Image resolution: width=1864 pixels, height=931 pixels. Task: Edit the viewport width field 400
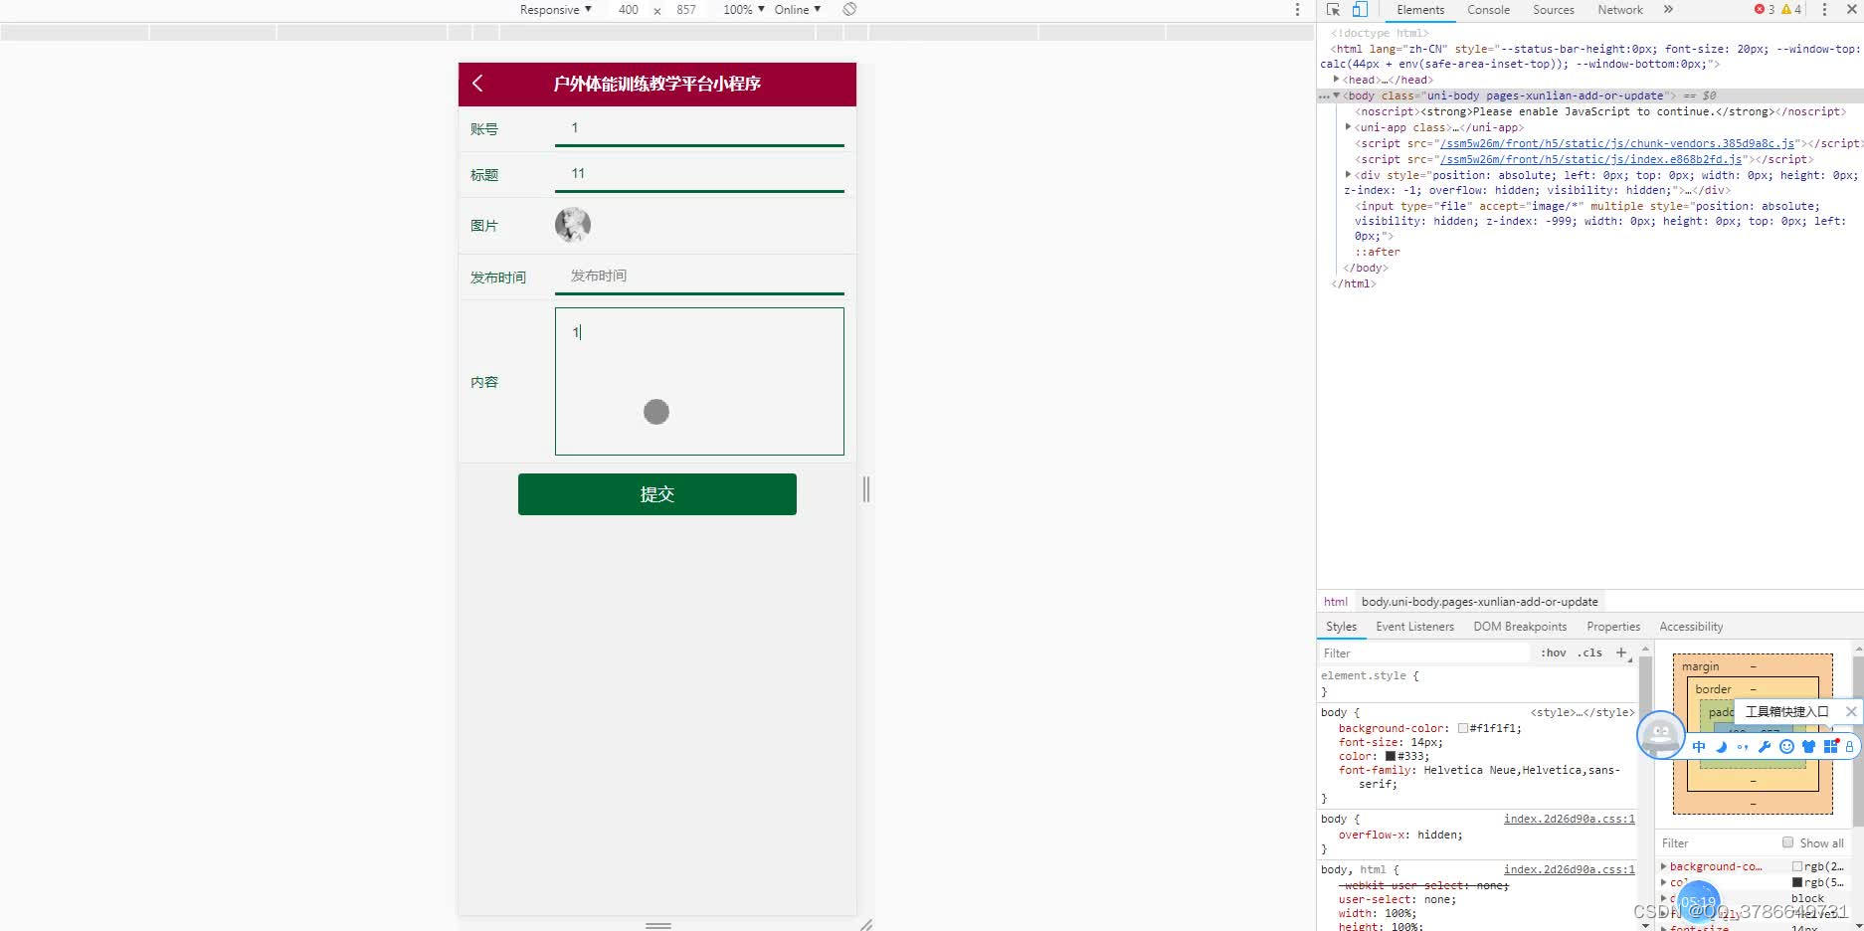(628, 9)
